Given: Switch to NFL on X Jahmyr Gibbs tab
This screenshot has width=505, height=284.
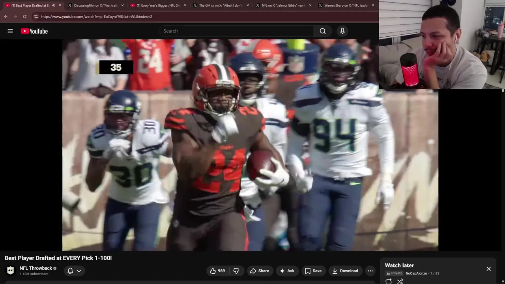Looking at the screenshot, I should pyautogui.click(x=283, y=6).
